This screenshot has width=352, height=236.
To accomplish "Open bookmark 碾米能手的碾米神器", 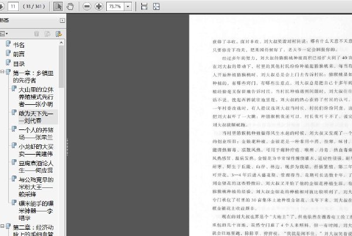I will 36,211.
